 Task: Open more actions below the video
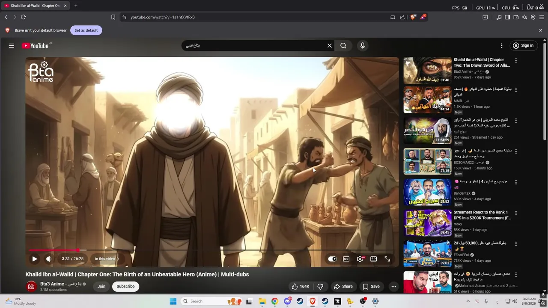point(394,287)
